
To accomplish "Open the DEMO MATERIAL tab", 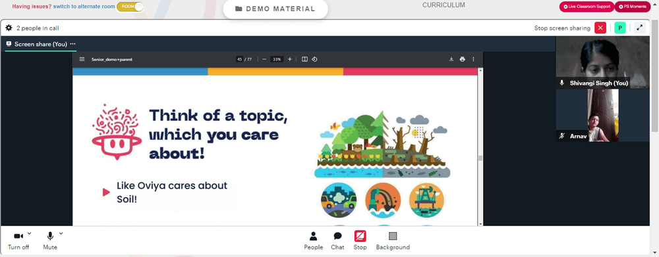I will (x=275, y=9).
